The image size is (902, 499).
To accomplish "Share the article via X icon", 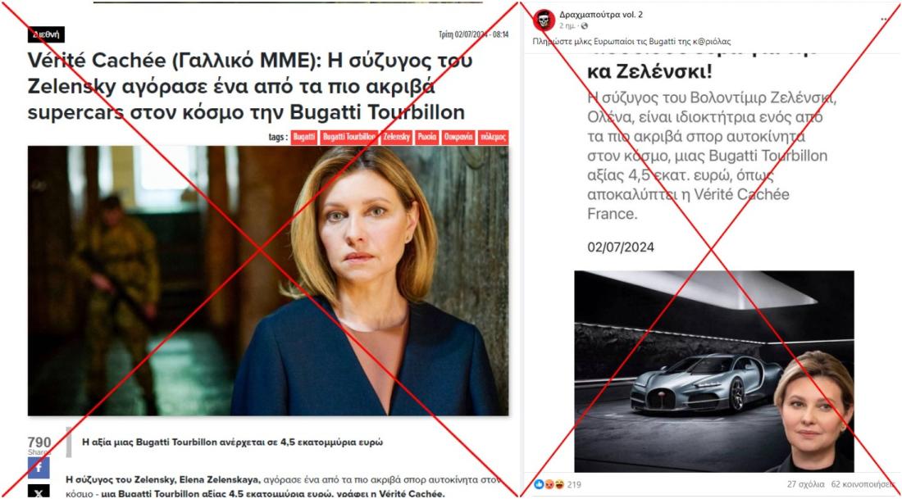I will coord(39,492).
